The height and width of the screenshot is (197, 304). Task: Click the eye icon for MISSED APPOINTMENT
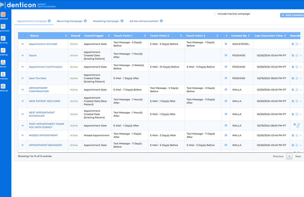tap(23, 136)
